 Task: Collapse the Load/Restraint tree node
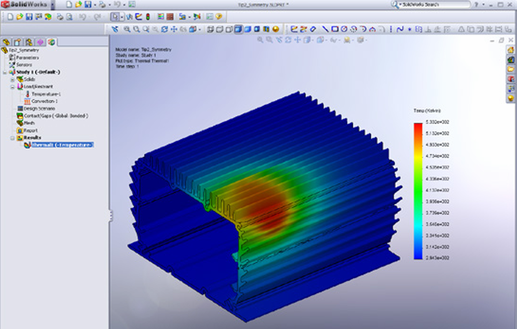(13, 87)
